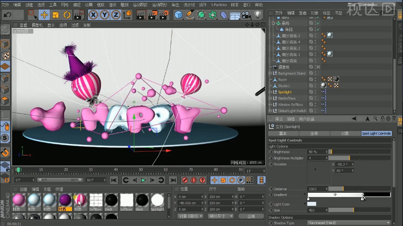The height and width of the screenshot is (226, 403).
Task: Click the S icon in left sidebar
Action: click(x=5, y=138)
